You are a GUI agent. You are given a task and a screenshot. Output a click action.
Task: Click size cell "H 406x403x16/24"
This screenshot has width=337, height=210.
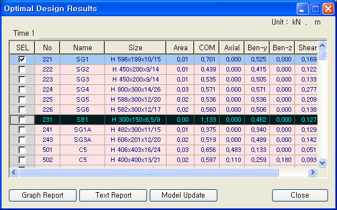pos(136,150)
